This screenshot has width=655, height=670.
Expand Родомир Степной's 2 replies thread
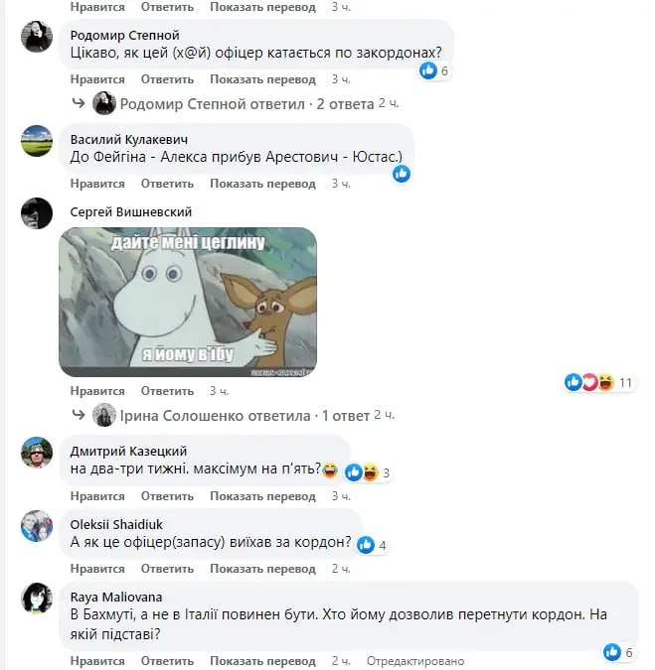pos(246,104)
